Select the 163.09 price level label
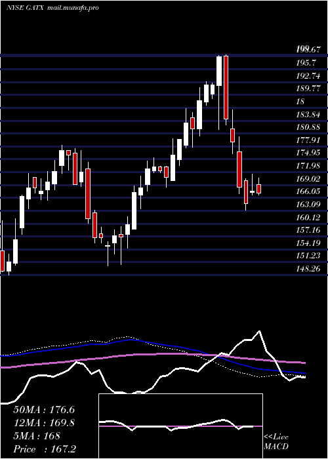328x459 pixels. (308, 205)
